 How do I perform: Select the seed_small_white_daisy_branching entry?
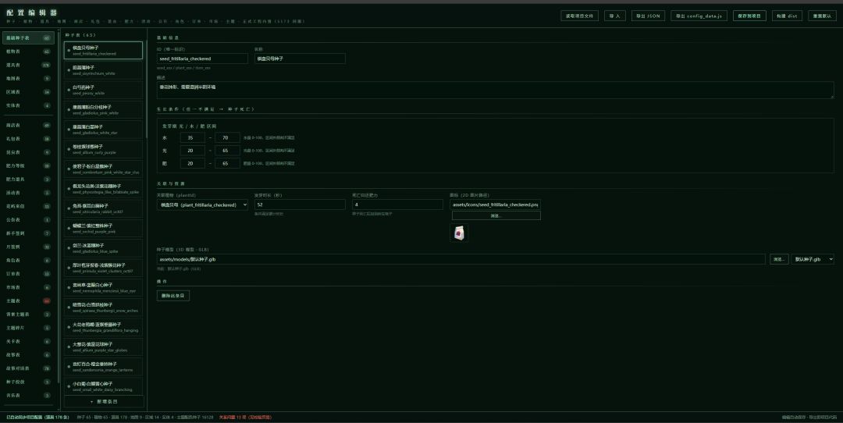[103, 386]
